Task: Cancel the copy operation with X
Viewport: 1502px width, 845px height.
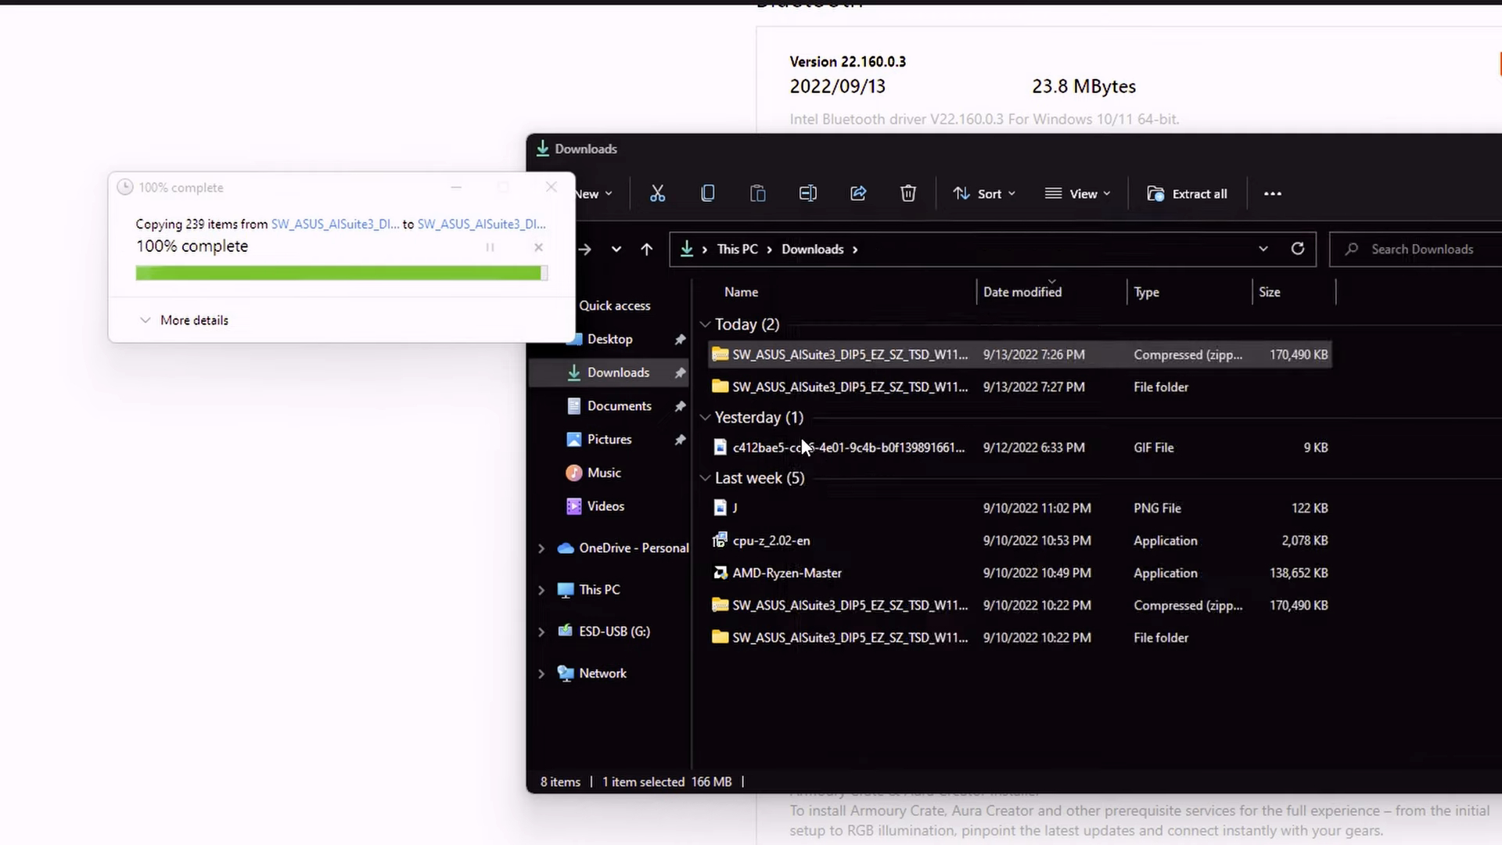Action: tap(538, 247)
